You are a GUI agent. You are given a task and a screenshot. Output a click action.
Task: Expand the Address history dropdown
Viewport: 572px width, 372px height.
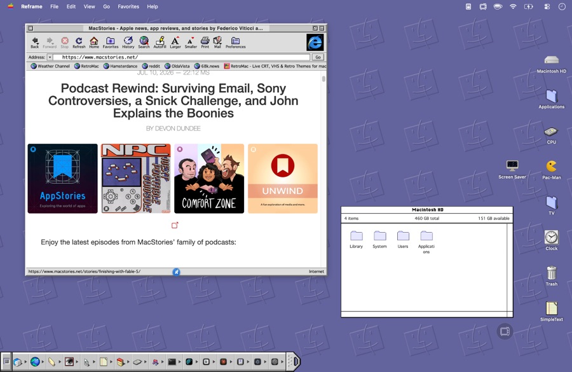pos(50,57)
